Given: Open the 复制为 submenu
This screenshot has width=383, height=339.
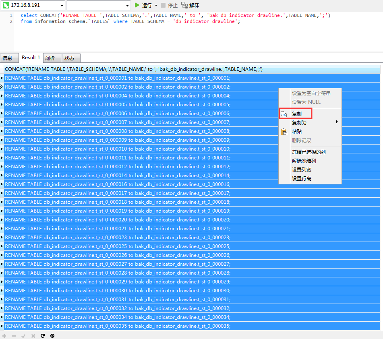Looking at the screenshot, I should (310, 123).
